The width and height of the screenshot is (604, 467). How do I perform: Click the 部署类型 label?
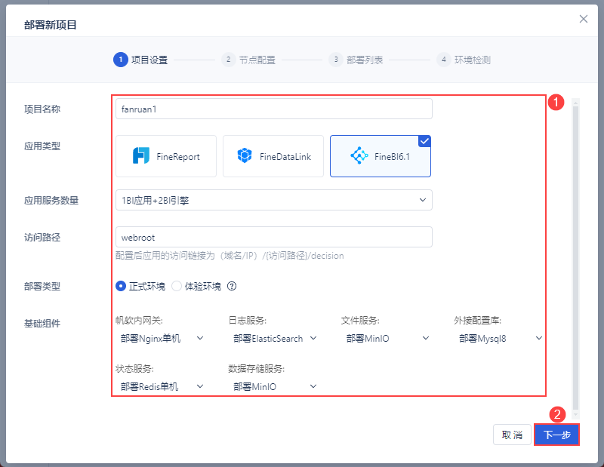tap(42, 286)
